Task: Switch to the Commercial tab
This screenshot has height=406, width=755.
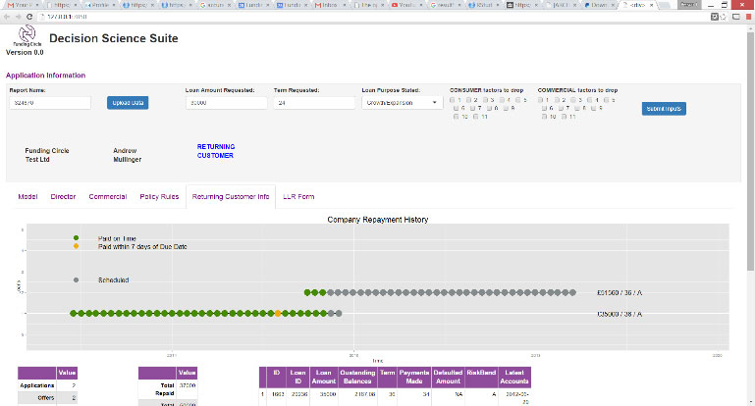Action: click(x=108, y=197)
